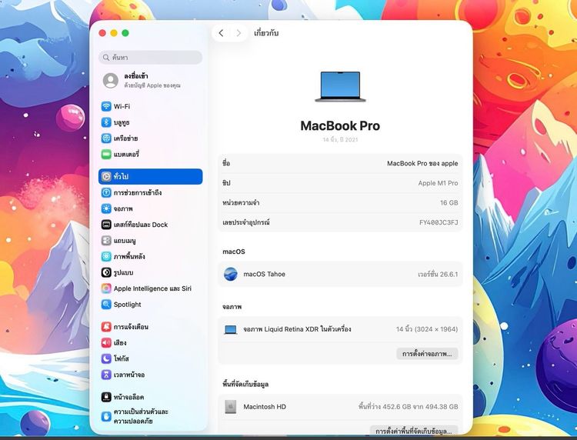Open Display Settings (การตั้งค่าจอภาพ...) button

point(427,354)
